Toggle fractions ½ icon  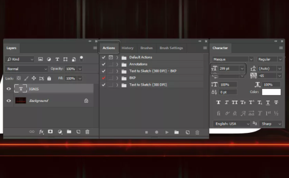click(x=276, y=114)
